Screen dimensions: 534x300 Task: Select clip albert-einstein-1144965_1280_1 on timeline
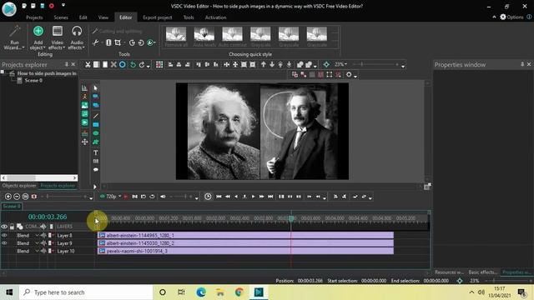[x=245, y=235]
